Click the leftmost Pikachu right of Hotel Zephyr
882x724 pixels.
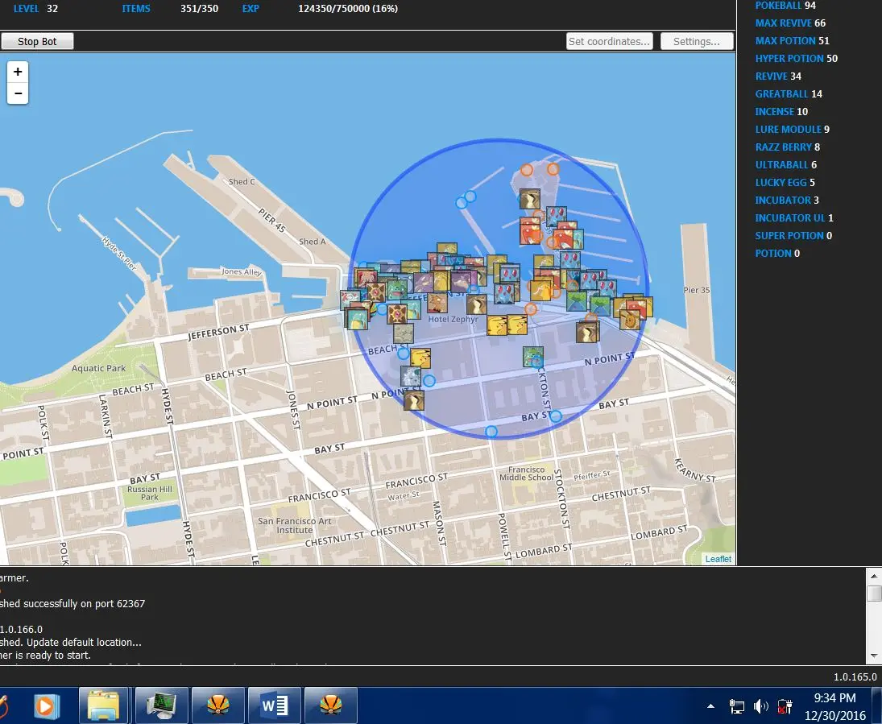(x=498, y=325)
